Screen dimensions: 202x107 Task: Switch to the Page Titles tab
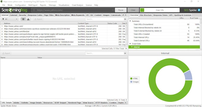[49, 15]
